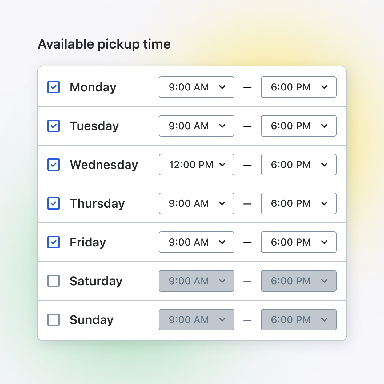This screenshot has height=384, width=384.
Task: Open Tuesday 9:00 AM start dropdown
Action: [196, 126]
